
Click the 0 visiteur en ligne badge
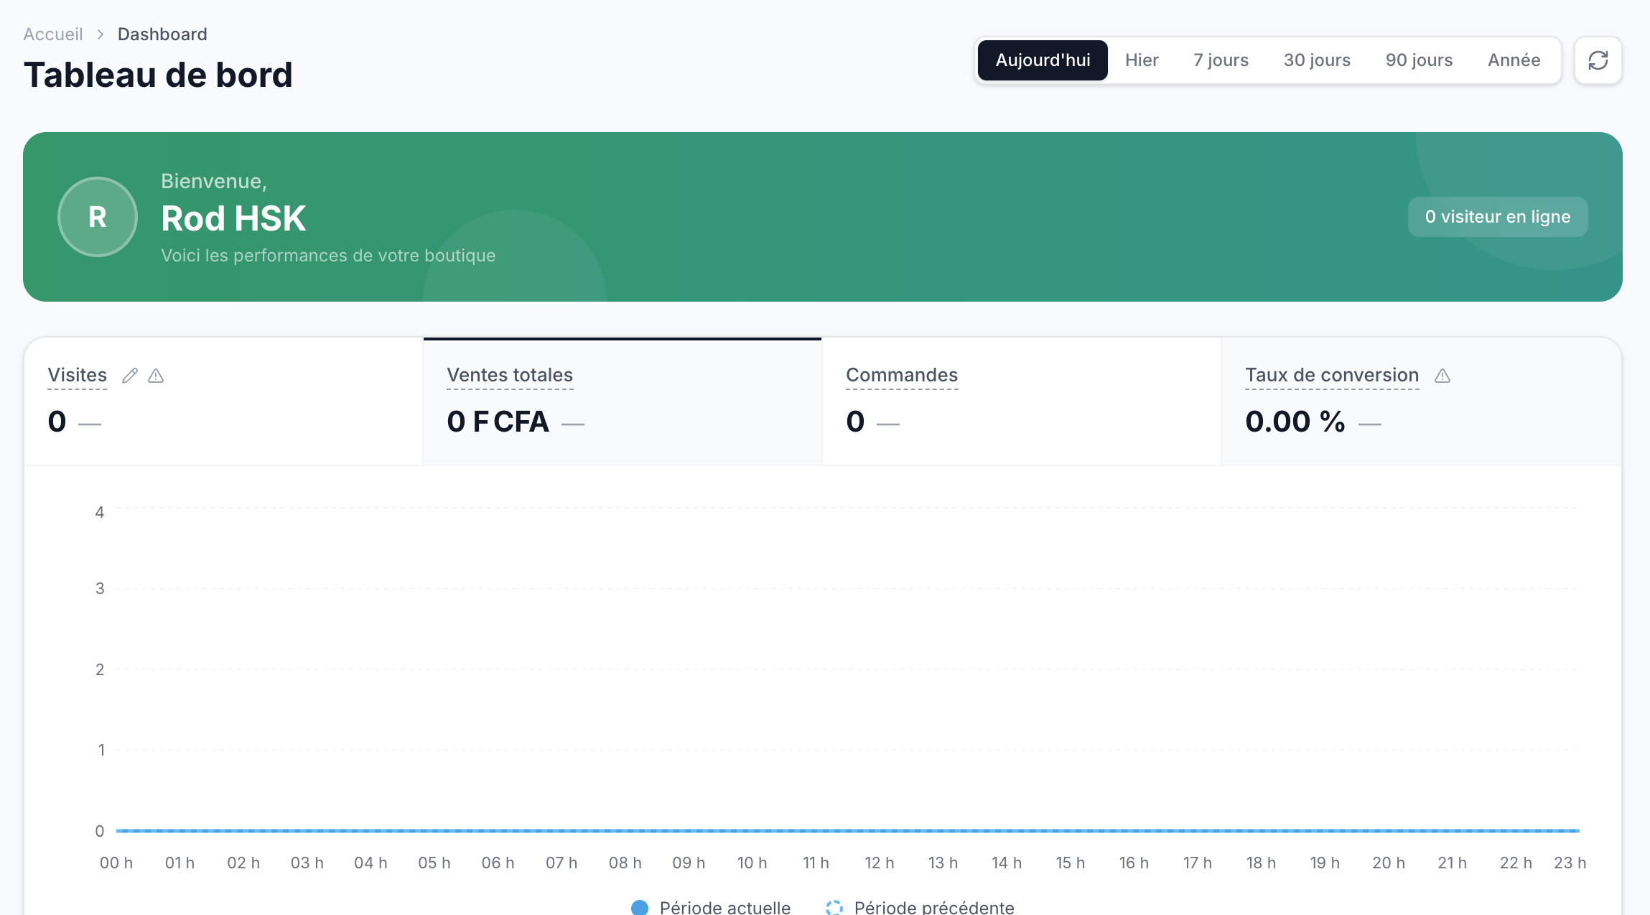[x=1498, y=217]
